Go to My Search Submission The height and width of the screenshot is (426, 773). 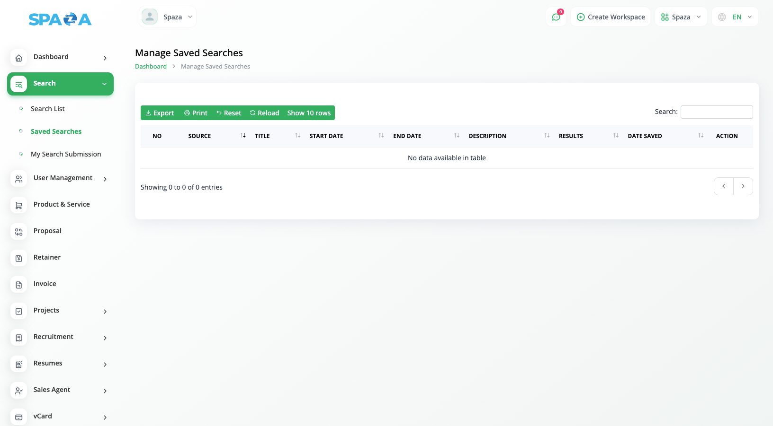(x=66, y=154)
